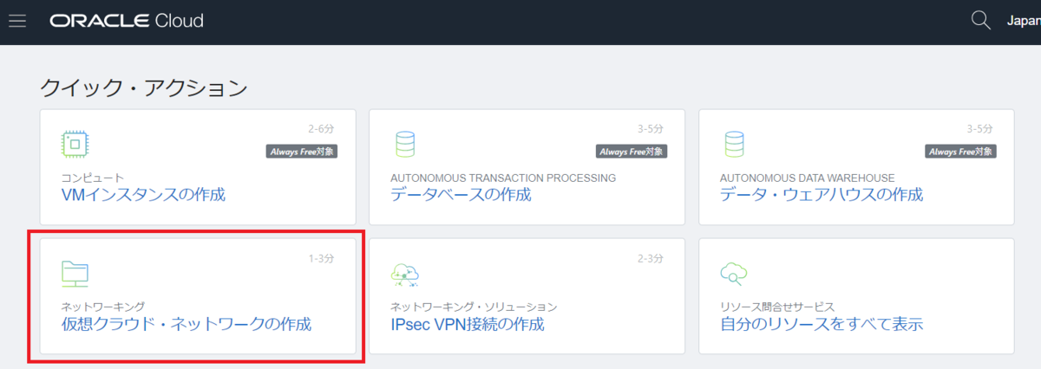1041x369 pixels.
Task: Click the IPsec VPN cloud icon
Action: tap(405, 275)
